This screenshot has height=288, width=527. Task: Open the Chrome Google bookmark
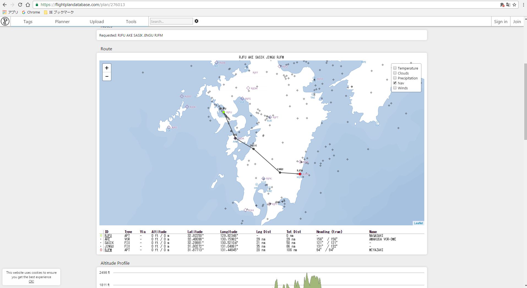pyautogui.click(x=31, y=12)
